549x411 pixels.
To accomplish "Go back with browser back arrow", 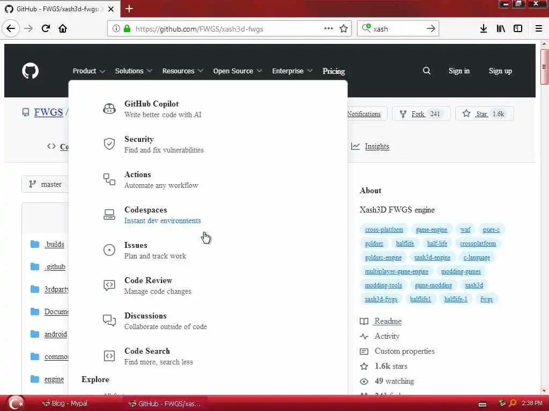I will tap(11, 28).
